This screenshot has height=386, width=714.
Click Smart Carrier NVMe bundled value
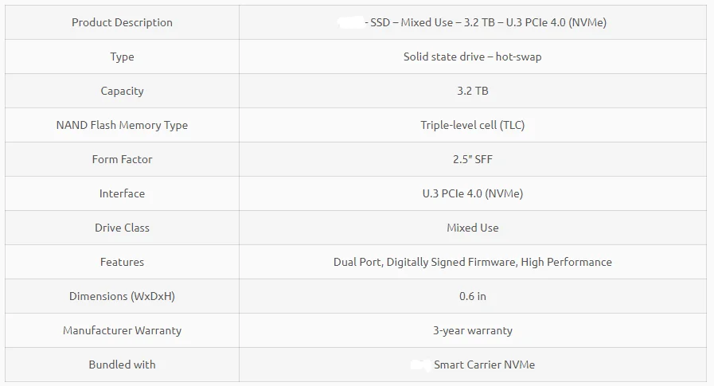click(x=483, y=365)
